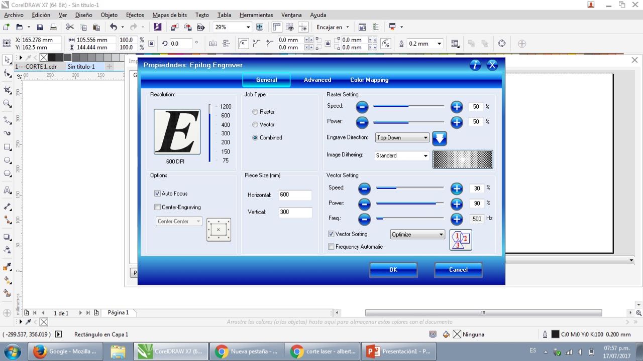The width and height of the screenshot is (643, 361).
Task: Select the Crop tool in the toolbox
Action: 7,90
